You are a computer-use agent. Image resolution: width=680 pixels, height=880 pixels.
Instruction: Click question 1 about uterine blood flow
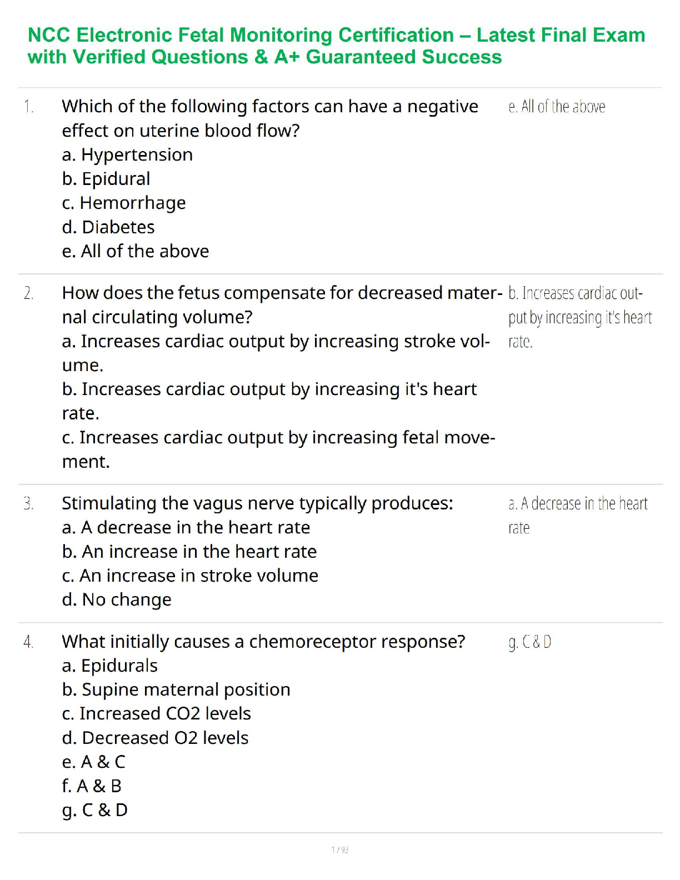(269, 118)
